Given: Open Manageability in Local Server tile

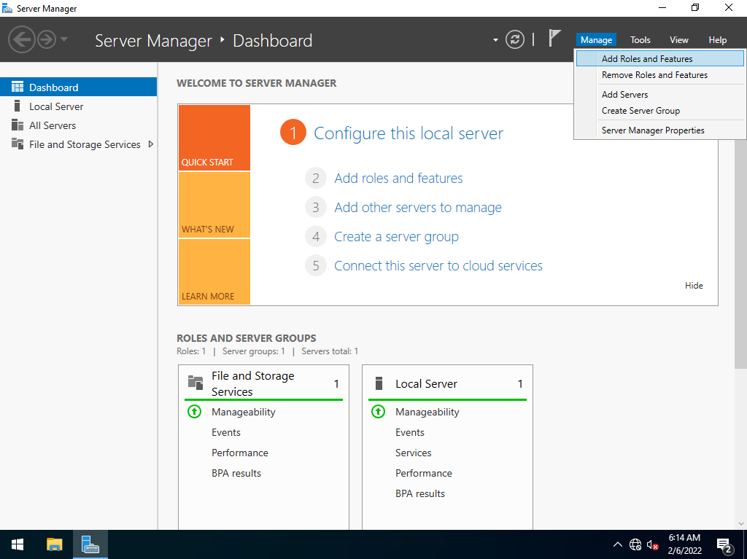Looking at the screenshot, I should (427, 412).
